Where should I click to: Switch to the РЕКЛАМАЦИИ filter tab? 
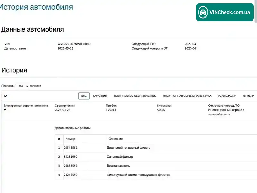(227, 96)
